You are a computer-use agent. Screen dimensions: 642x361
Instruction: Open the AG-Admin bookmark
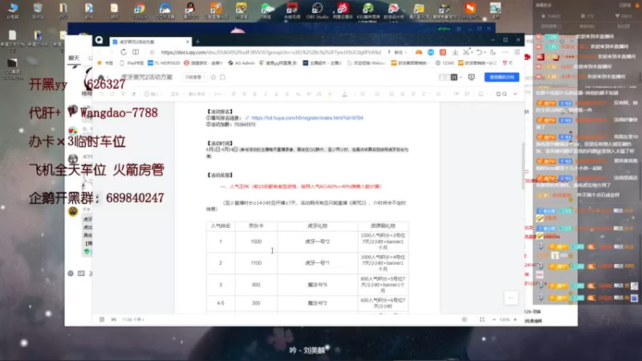pos(242,63)
